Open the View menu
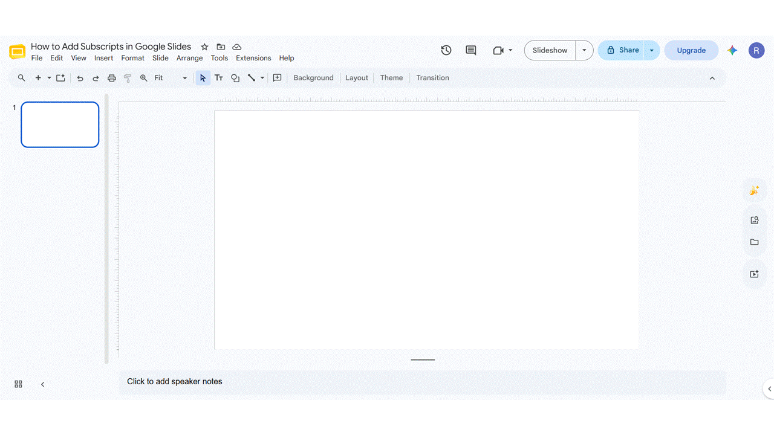This screenshot has width=774, height=435. click(x=79, y=58)
